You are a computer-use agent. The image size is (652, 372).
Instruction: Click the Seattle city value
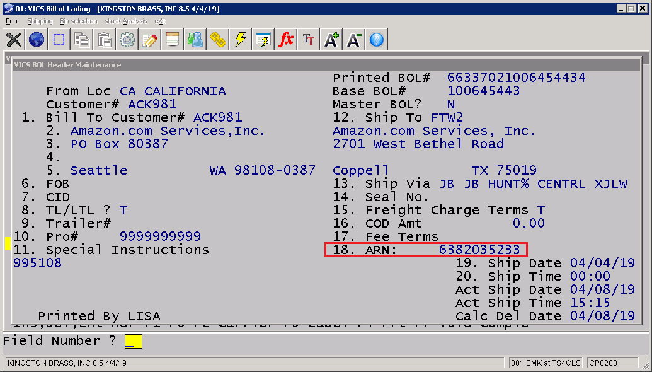click(x=99, y=170)
